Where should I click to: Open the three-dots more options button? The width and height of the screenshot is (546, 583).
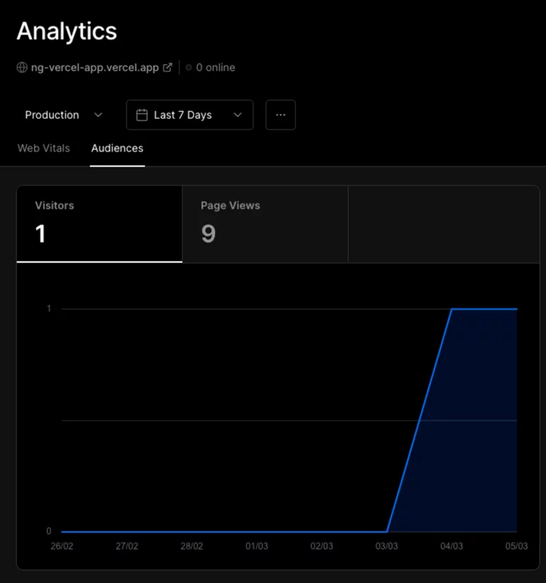tap(281, 115)
